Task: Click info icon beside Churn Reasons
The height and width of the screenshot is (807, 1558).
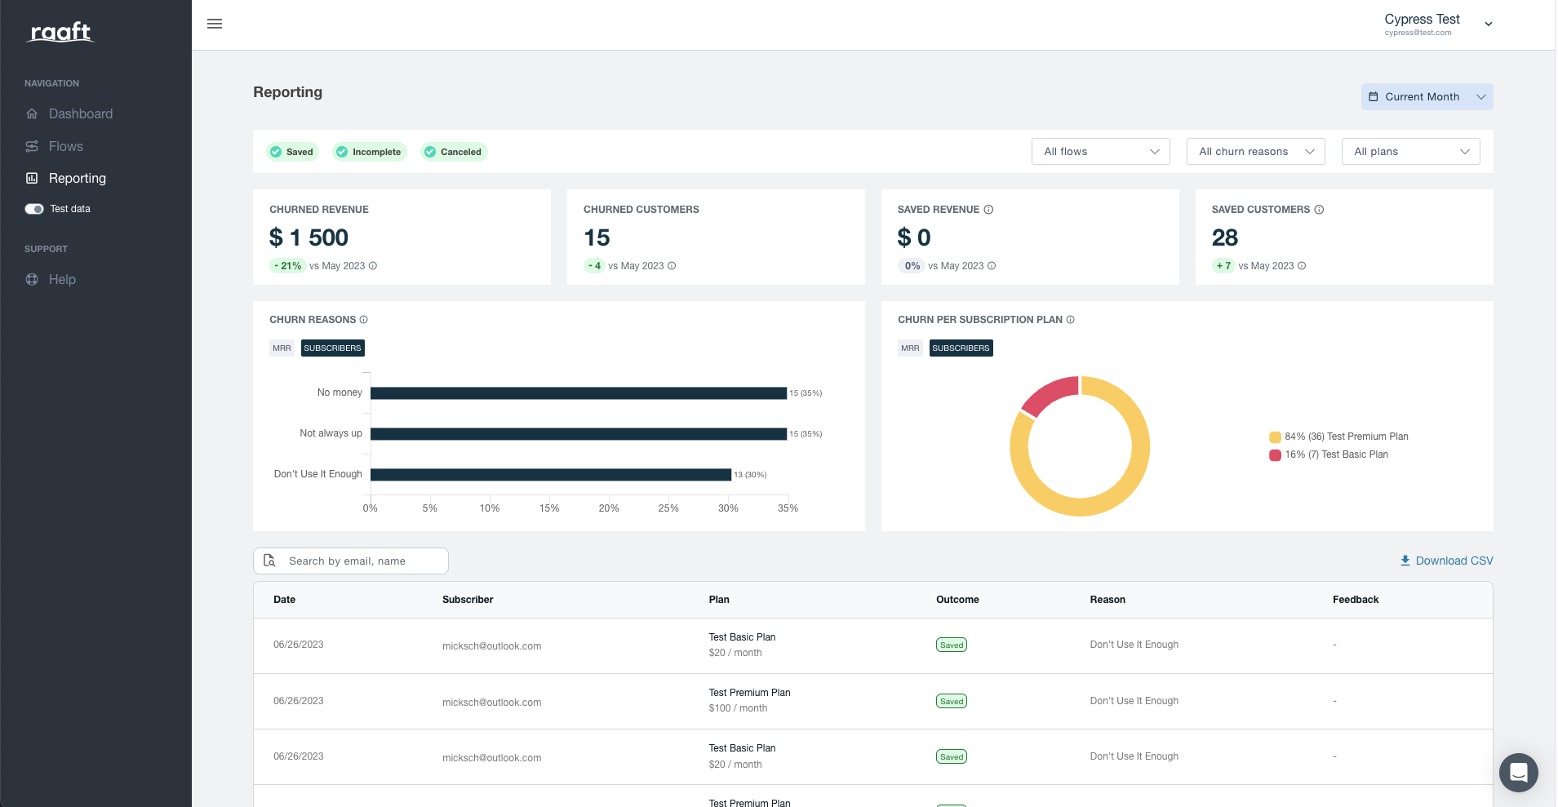Action: click(x=364, y=320)
